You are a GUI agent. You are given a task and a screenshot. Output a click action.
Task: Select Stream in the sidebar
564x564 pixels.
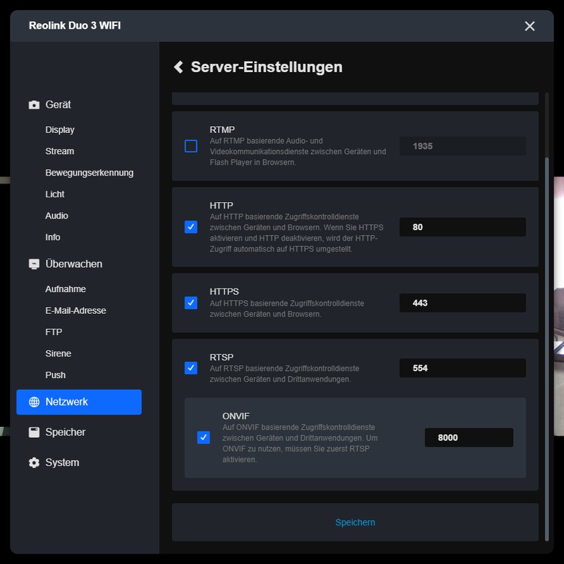60,151
